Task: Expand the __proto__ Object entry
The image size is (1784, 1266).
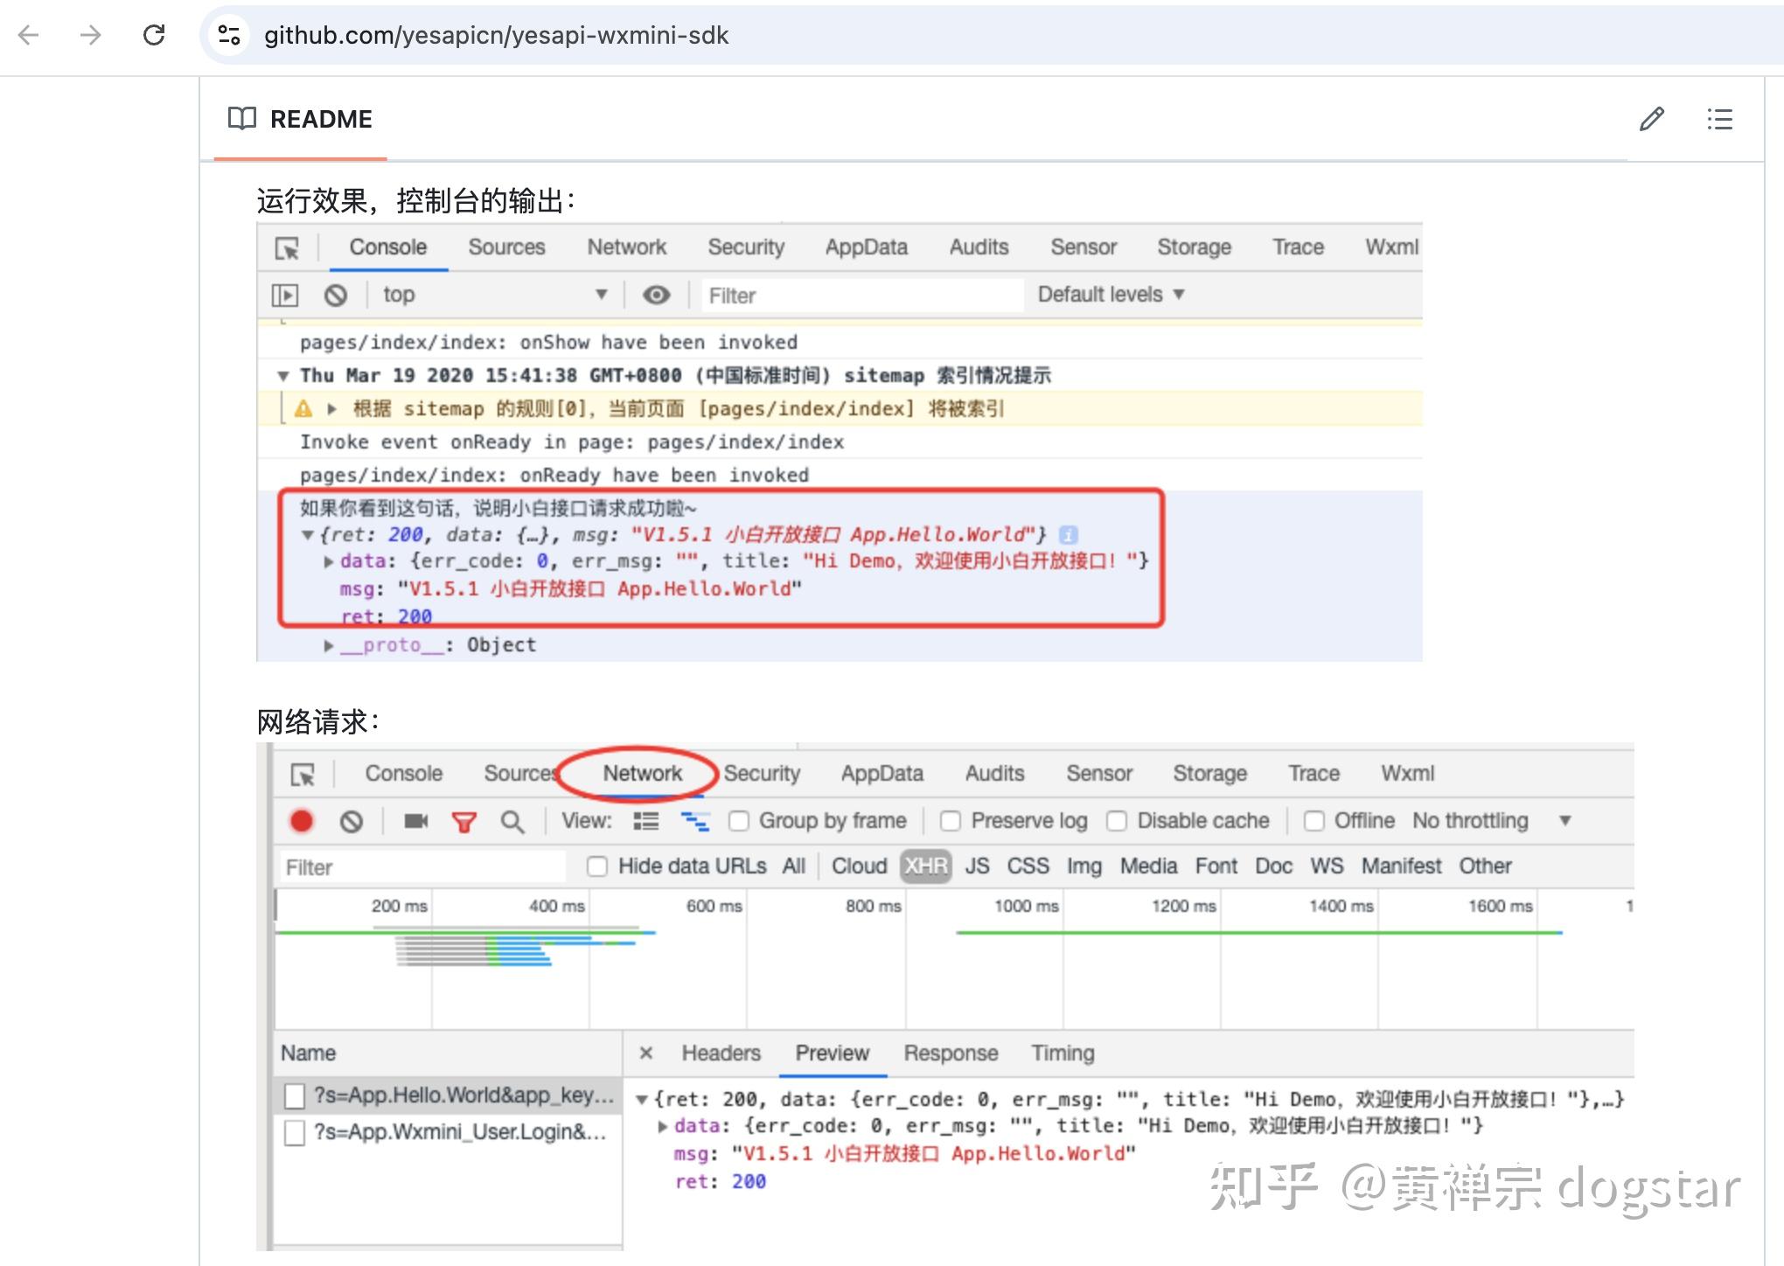Action: pos(328,644)
